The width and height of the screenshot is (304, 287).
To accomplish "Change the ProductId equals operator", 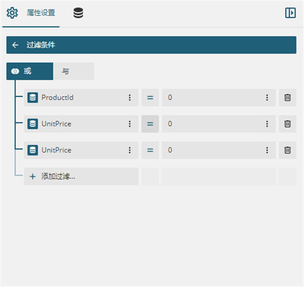I will click(x=150, y=97).
